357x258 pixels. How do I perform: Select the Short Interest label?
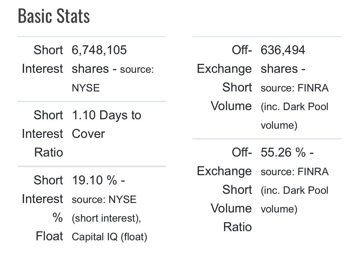(x=43, y=59)
